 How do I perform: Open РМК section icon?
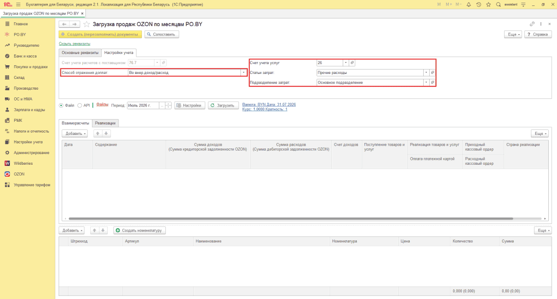click(x=7, y=120)
